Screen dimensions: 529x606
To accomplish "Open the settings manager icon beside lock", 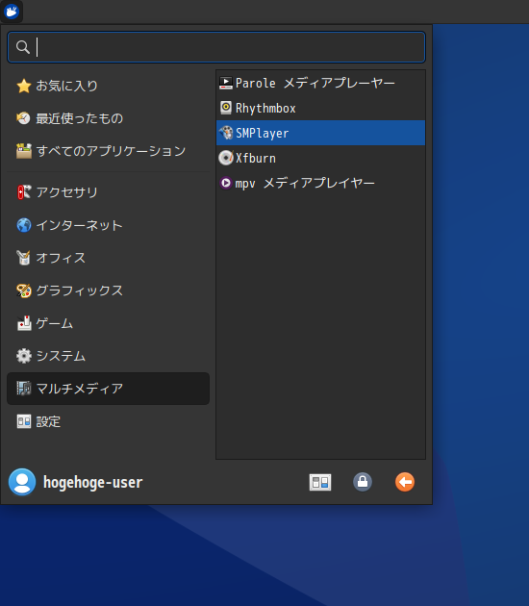I will point(320,482).
